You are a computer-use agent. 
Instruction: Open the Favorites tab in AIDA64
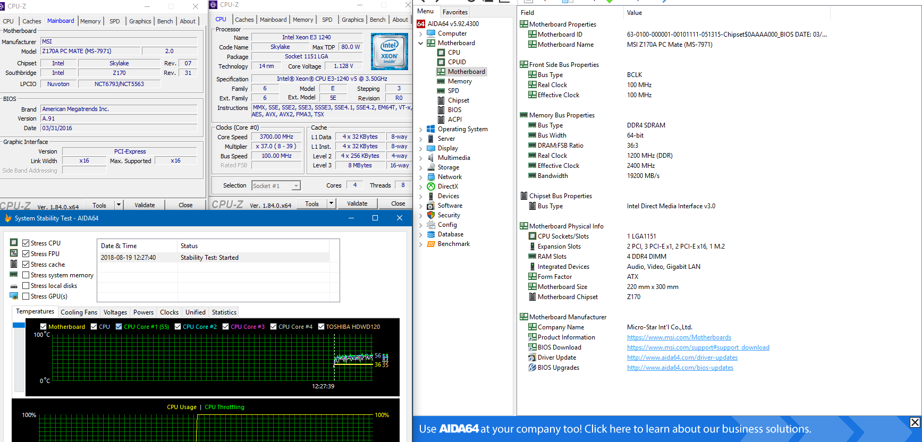coord(455,12)
